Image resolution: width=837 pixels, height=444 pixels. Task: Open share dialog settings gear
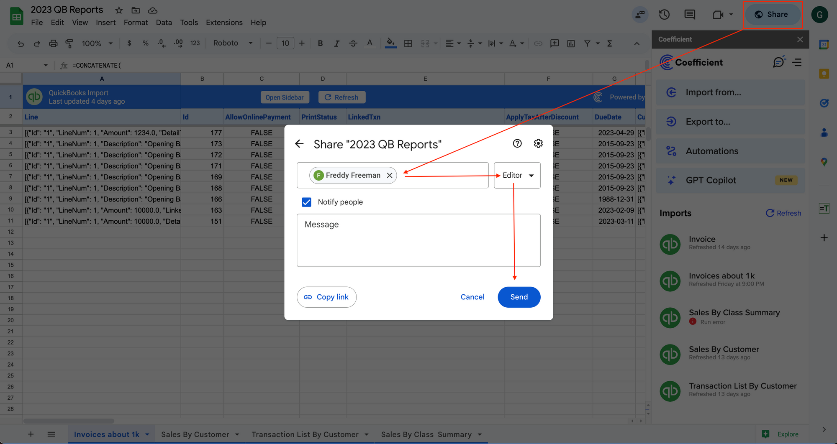[538, 143]
